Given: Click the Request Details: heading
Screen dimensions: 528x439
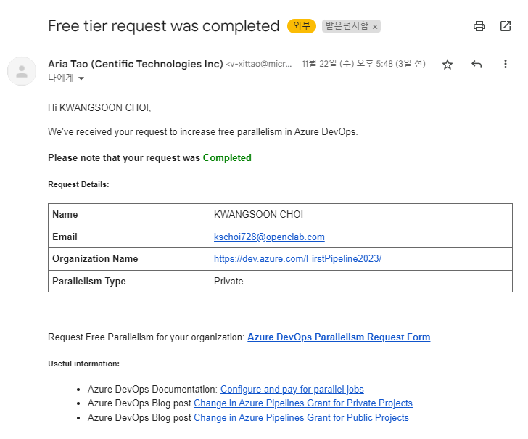Looking at the screenshot, I should pos(78,184).
